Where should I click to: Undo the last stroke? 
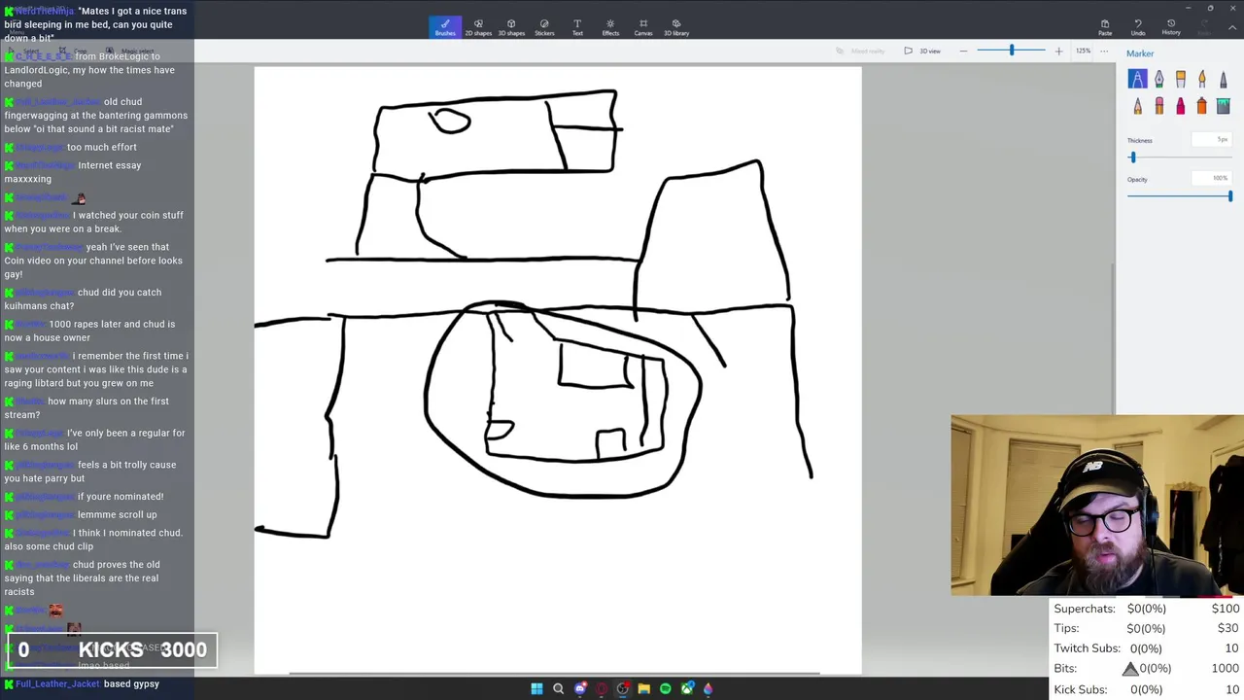pos(1138,27)
